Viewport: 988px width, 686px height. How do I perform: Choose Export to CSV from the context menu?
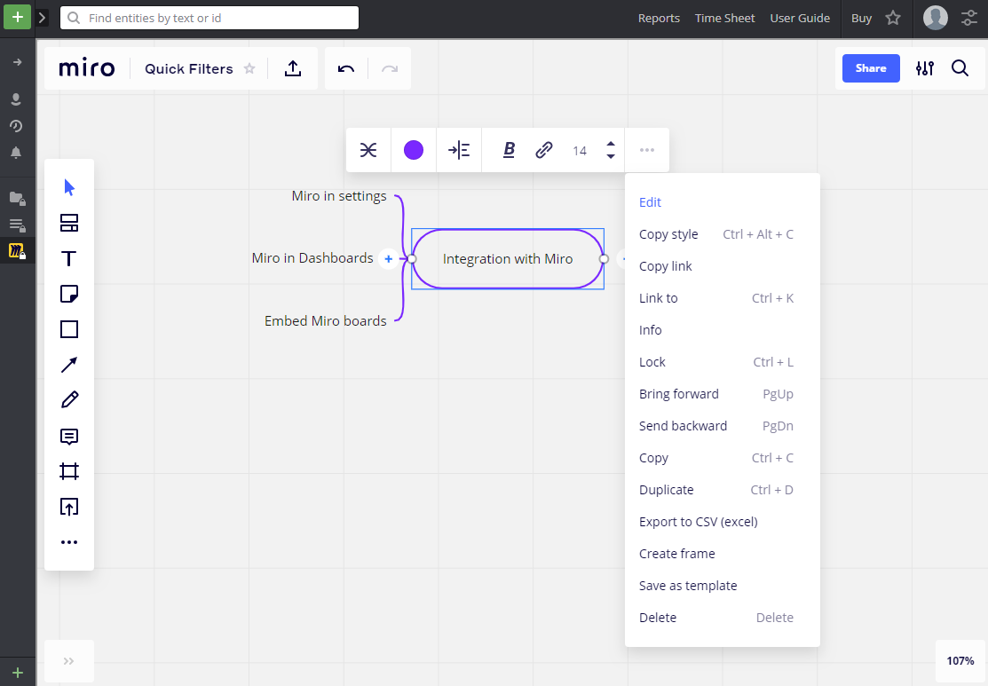click(x=698, y=521)
